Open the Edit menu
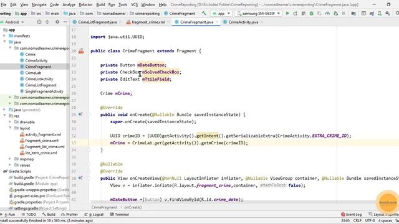This screenshot has width=399, height=224. pyautogui.click(x=13, y=4)
